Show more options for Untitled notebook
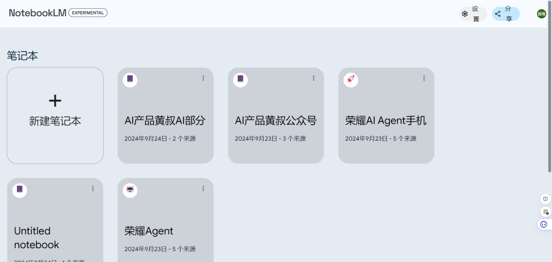 (93, 189)
